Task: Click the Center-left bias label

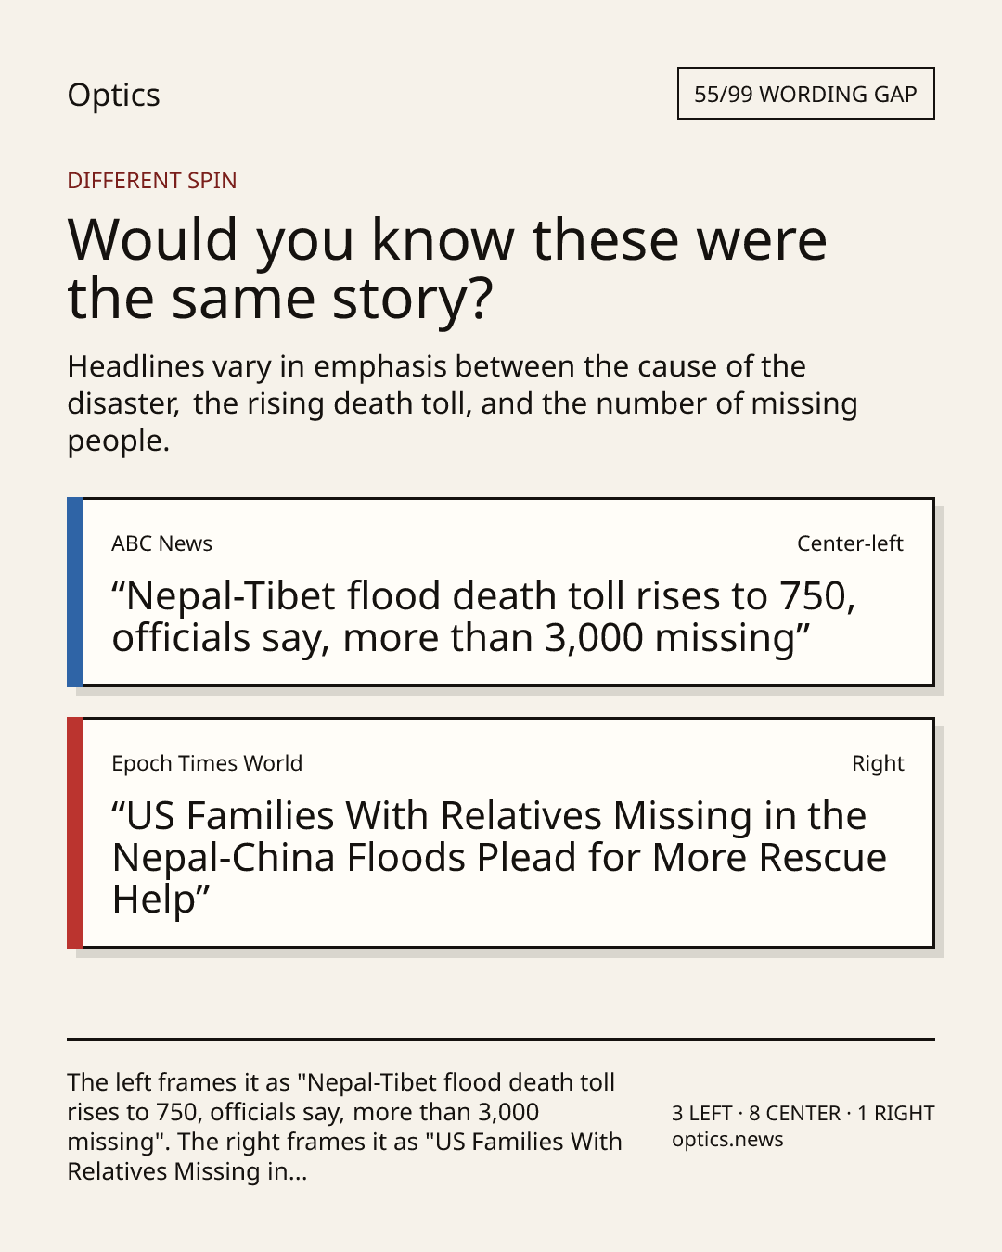Action: coord(850,543)
